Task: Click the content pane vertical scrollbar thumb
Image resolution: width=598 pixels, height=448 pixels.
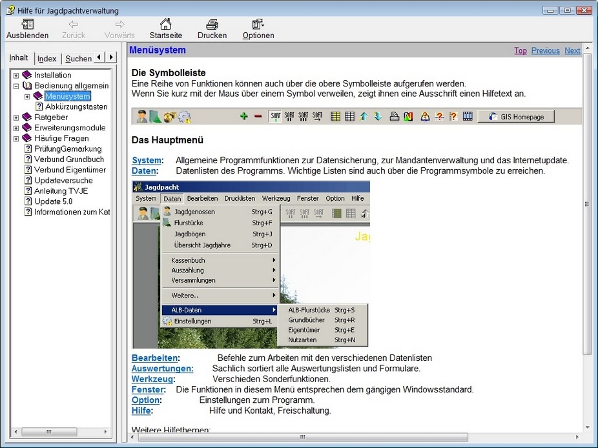Action: coord(587,204)
